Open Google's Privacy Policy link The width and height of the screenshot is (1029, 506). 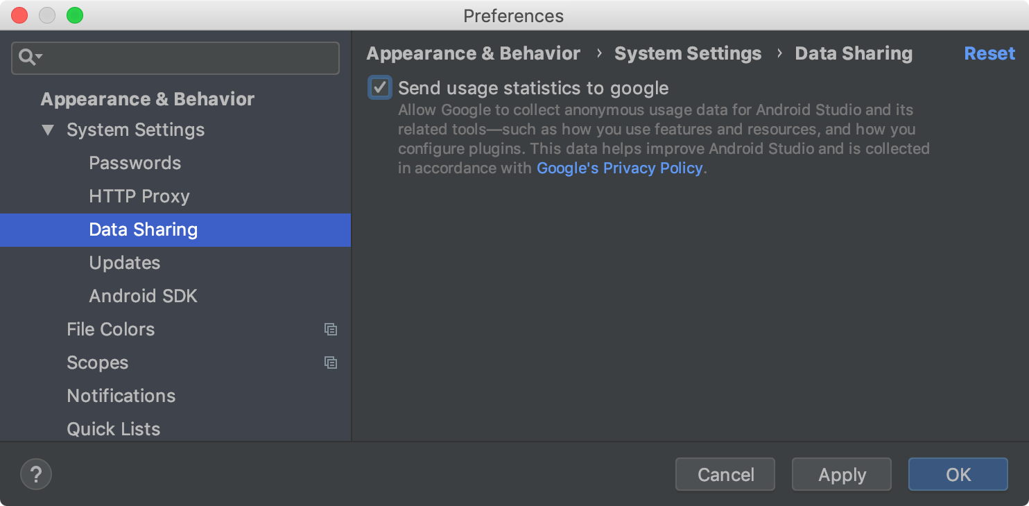pos(619,168)
